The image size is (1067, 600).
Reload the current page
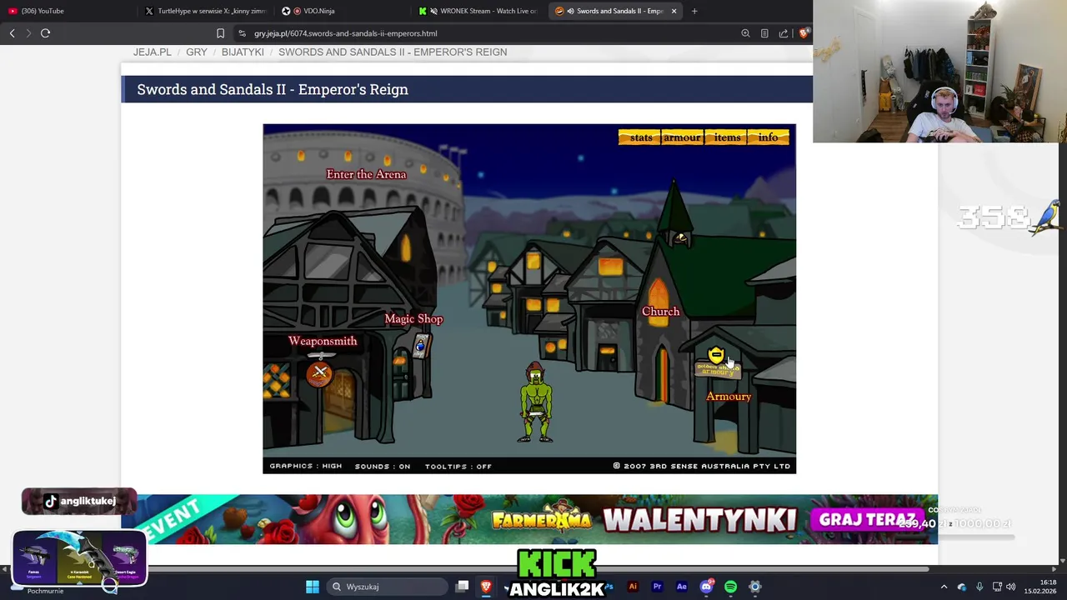46,33
